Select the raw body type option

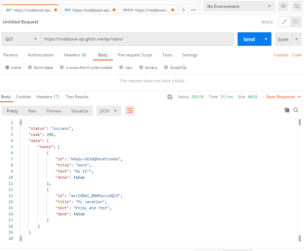(x=121, y=68)
